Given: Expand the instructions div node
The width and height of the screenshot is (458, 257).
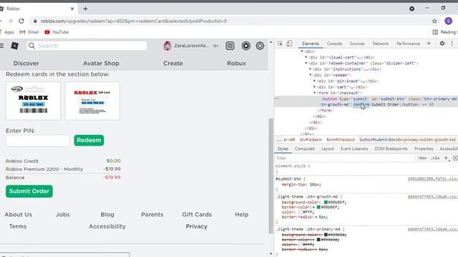Looking at the screenshot, I should [310, 69].
